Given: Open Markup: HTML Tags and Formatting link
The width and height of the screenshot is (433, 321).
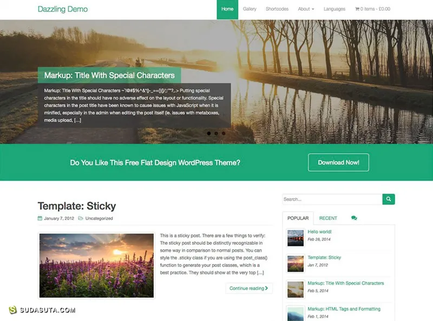Looking at the screenshot, I should click(x=344, y=309).
